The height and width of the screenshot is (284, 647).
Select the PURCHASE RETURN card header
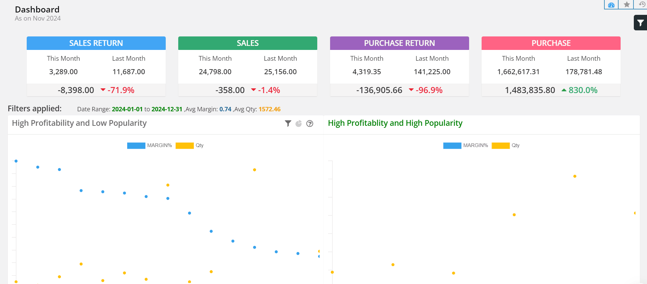(x=399, y=43)
